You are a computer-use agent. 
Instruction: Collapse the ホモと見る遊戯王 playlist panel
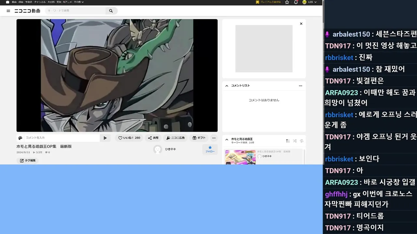coord(227,140)
